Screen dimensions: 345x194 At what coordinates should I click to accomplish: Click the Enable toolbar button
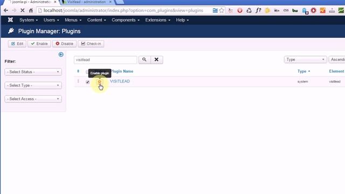(39, 44)
